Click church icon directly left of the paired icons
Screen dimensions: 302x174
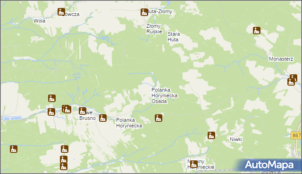pos(51,112)
